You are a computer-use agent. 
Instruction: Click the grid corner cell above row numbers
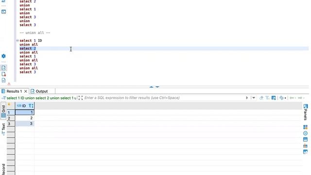pos(11,105)
